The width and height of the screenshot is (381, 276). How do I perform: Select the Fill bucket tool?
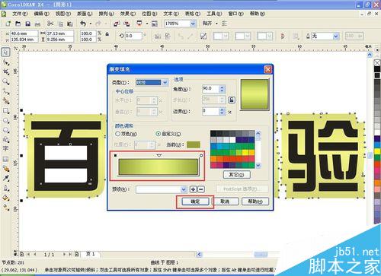[x=5, y=198]
